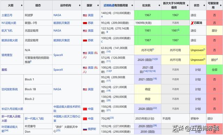Open footnote [21] beside 150公吨 payload

(108, 110)
